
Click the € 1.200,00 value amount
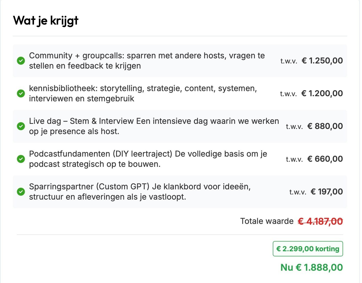click(322, 93)
